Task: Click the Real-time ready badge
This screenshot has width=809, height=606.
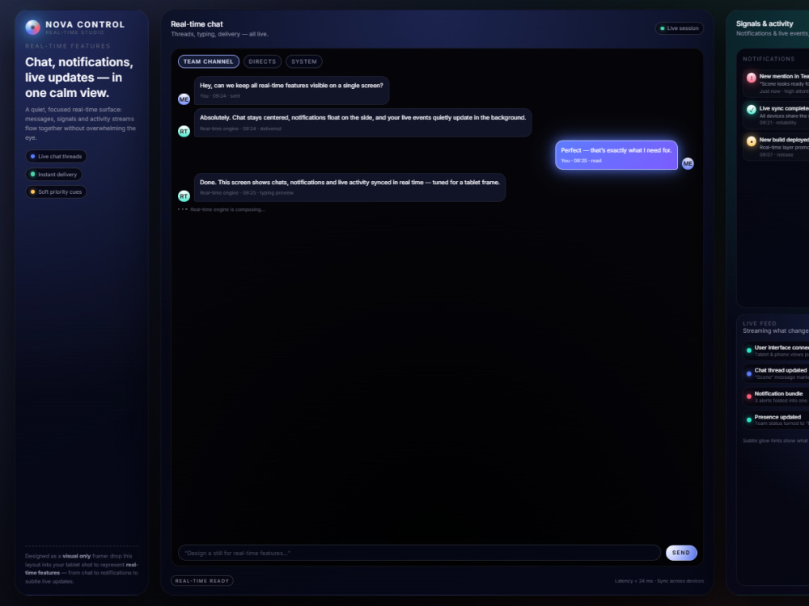Action: [201, 581]
